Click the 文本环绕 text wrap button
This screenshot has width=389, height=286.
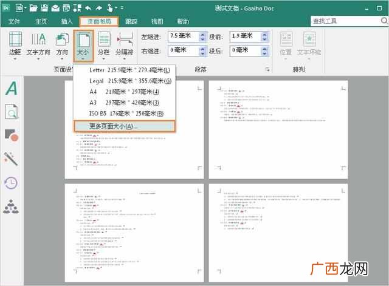(309, 46)
